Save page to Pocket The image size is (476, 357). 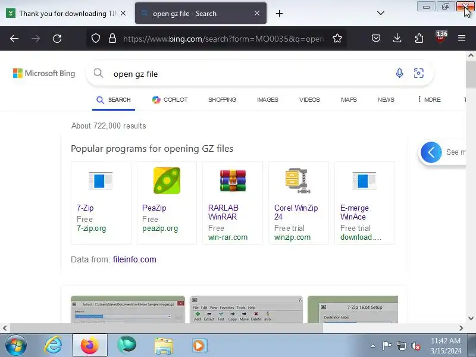[x=376, y=38]
